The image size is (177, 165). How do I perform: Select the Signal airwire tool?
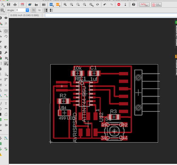6,120
